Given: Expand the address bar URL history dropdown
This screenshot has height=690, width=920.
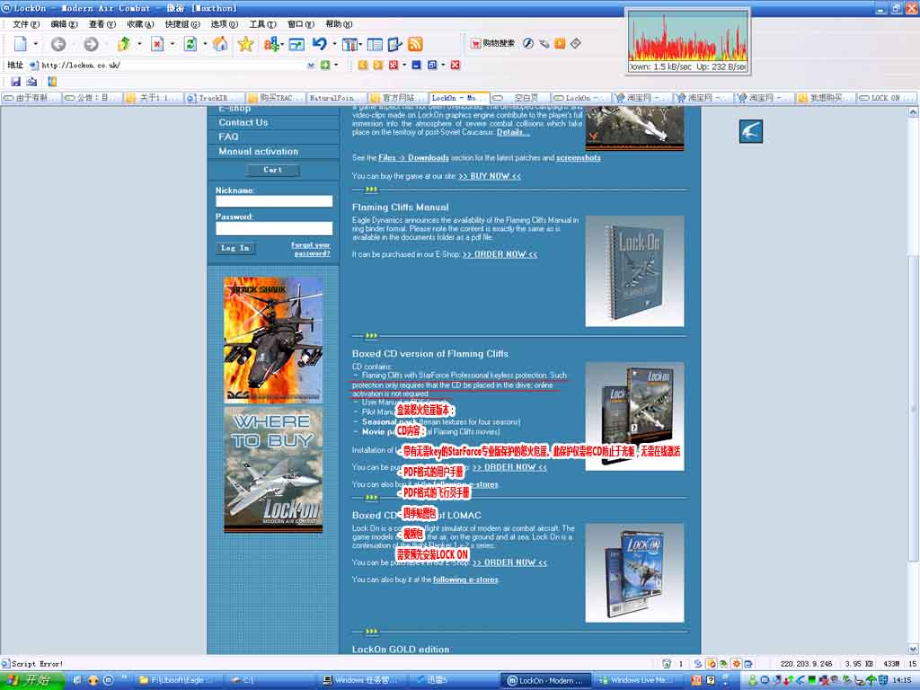Looking at the screenshot, I should pyautogui.click(x=311, y=65).
